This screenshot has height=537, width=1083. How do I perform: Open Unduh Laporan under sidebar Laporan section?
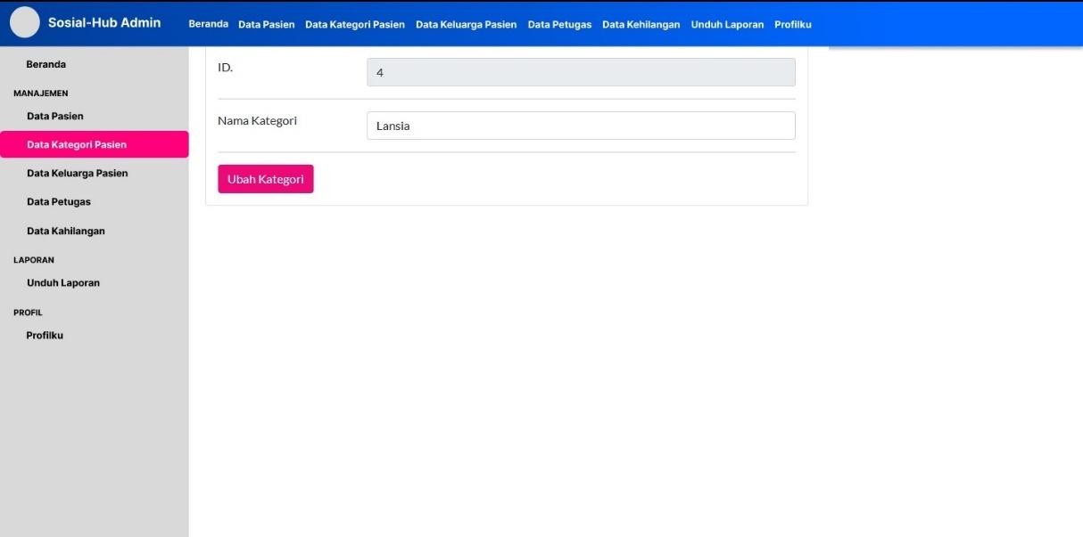[x=63, y=282]
